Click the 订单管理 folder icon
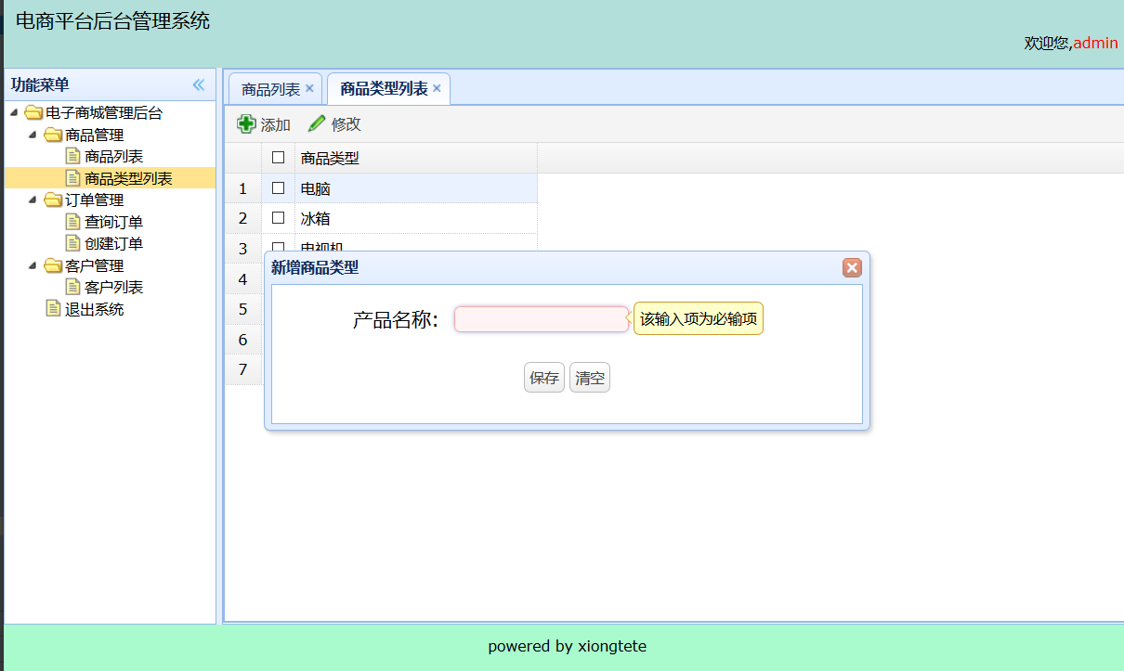1124x671 pixels. pos(53,200)
